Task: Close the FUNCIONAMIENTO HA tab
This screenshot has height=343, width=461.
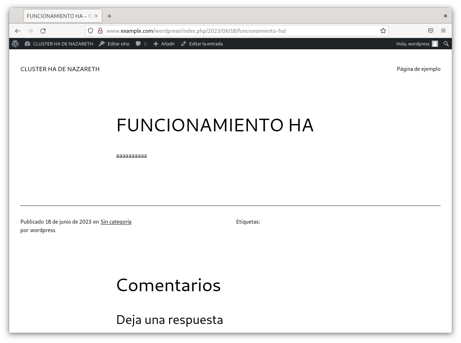Action: [x=96, y=16]
